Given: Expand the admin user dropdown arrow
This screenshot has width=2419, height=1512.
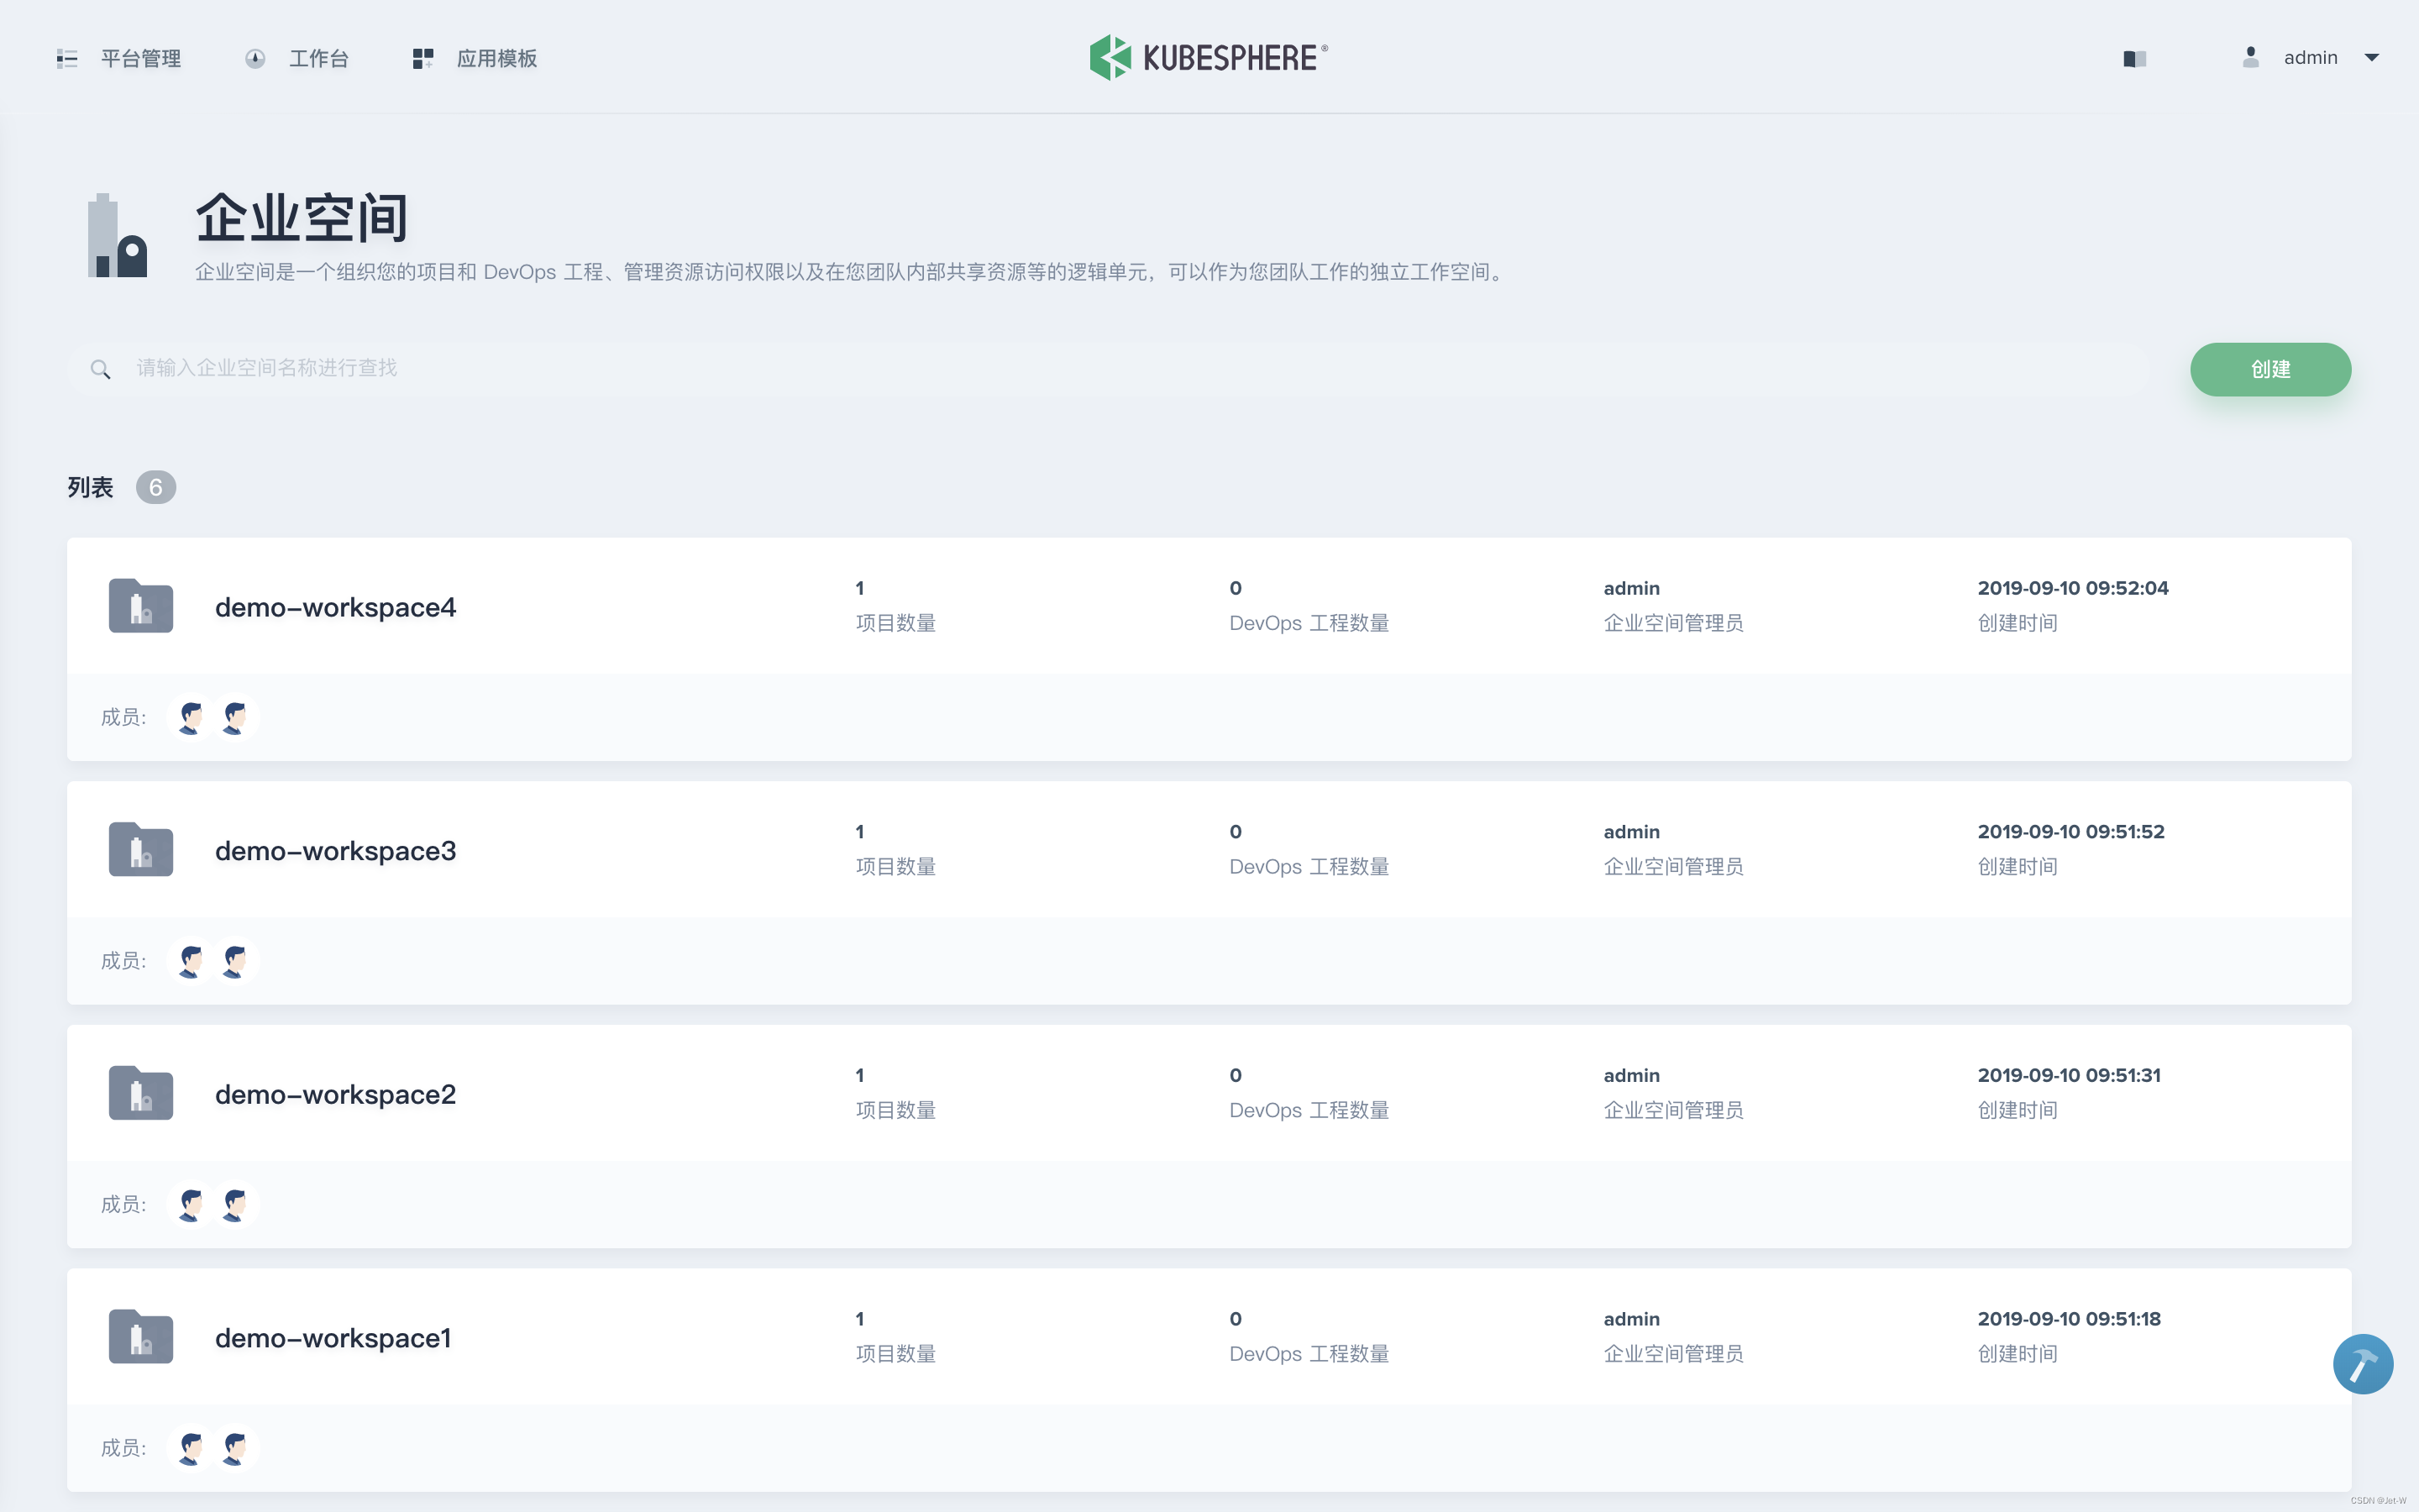Looking at the screenshot, I should [2371, 58].
